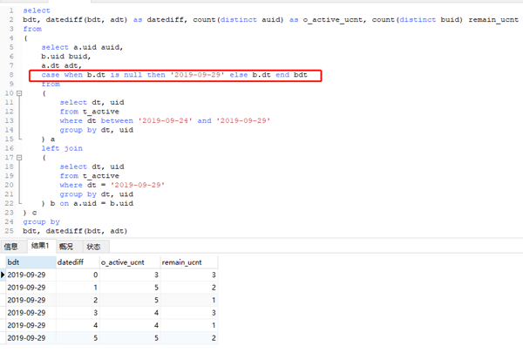Click the highlighted 'case when' line

point(174,75)
